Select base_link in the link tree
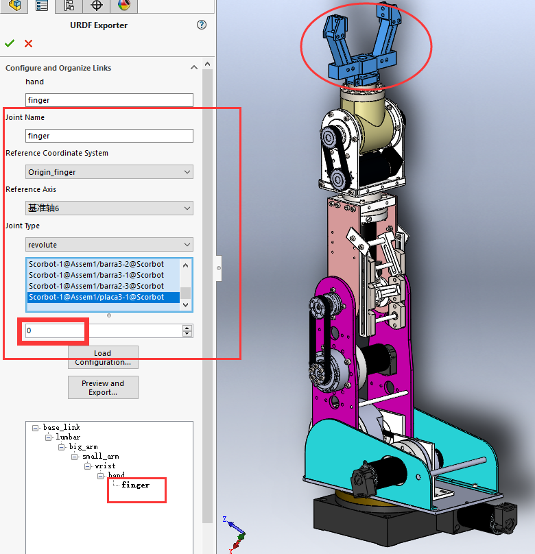Viewport: 535px width, 554px height. [x=62, y=428]
